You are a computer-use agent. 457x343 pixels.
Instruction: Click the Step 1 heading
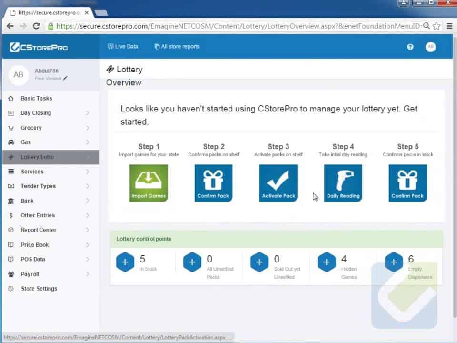pos(149,146)
